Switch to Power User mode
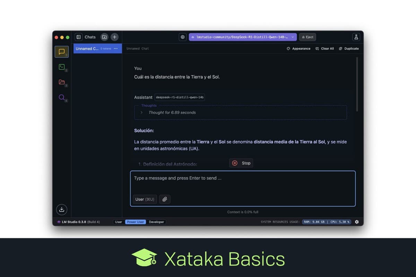 (135, 222)
